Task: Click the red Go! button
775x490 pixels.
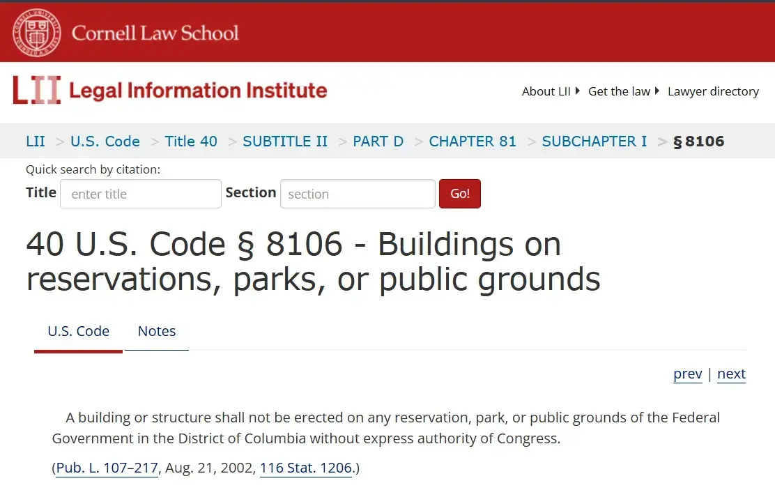Action: tap(460, 194)
